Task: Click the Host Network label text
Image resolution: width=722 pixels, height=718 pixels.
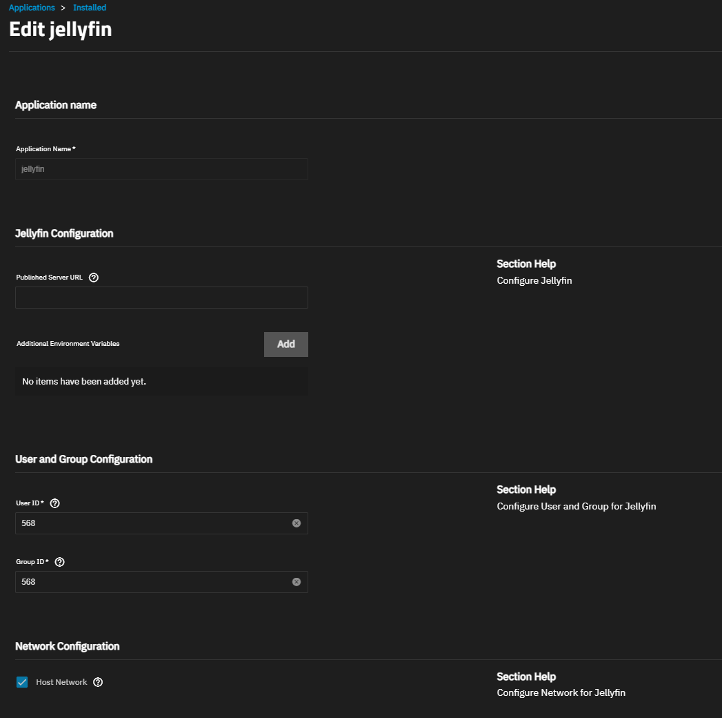Action: tap(61, 682)
